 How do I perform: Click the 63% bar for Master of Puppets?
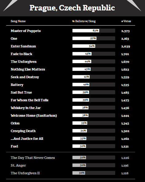point(94,31)
